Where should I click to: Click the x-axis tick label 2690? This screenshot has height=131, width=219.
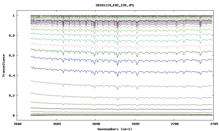[x=96, y=124]
